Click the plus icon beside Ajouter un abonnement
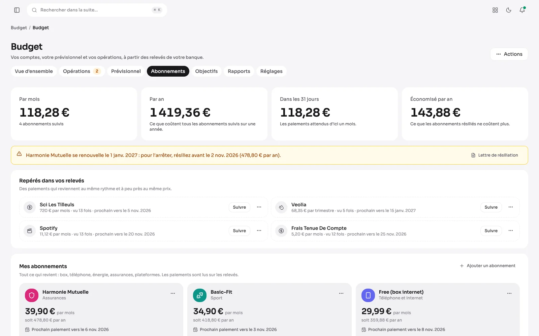This screenshot has width=539, height=336. (x=462, y=266)
